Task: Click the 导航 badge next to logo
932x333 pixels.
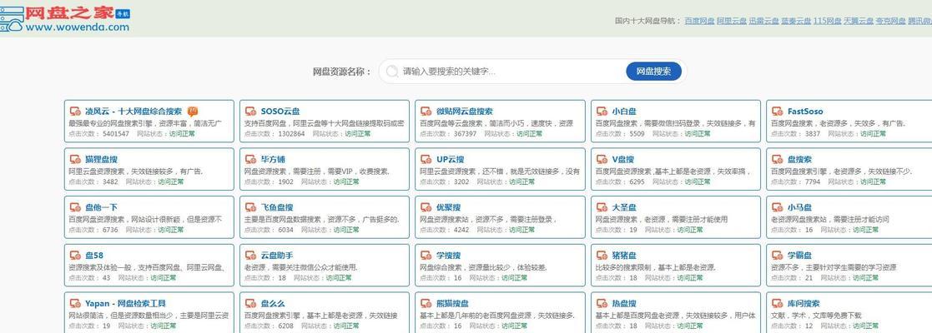Action: [x=123, y=13]
